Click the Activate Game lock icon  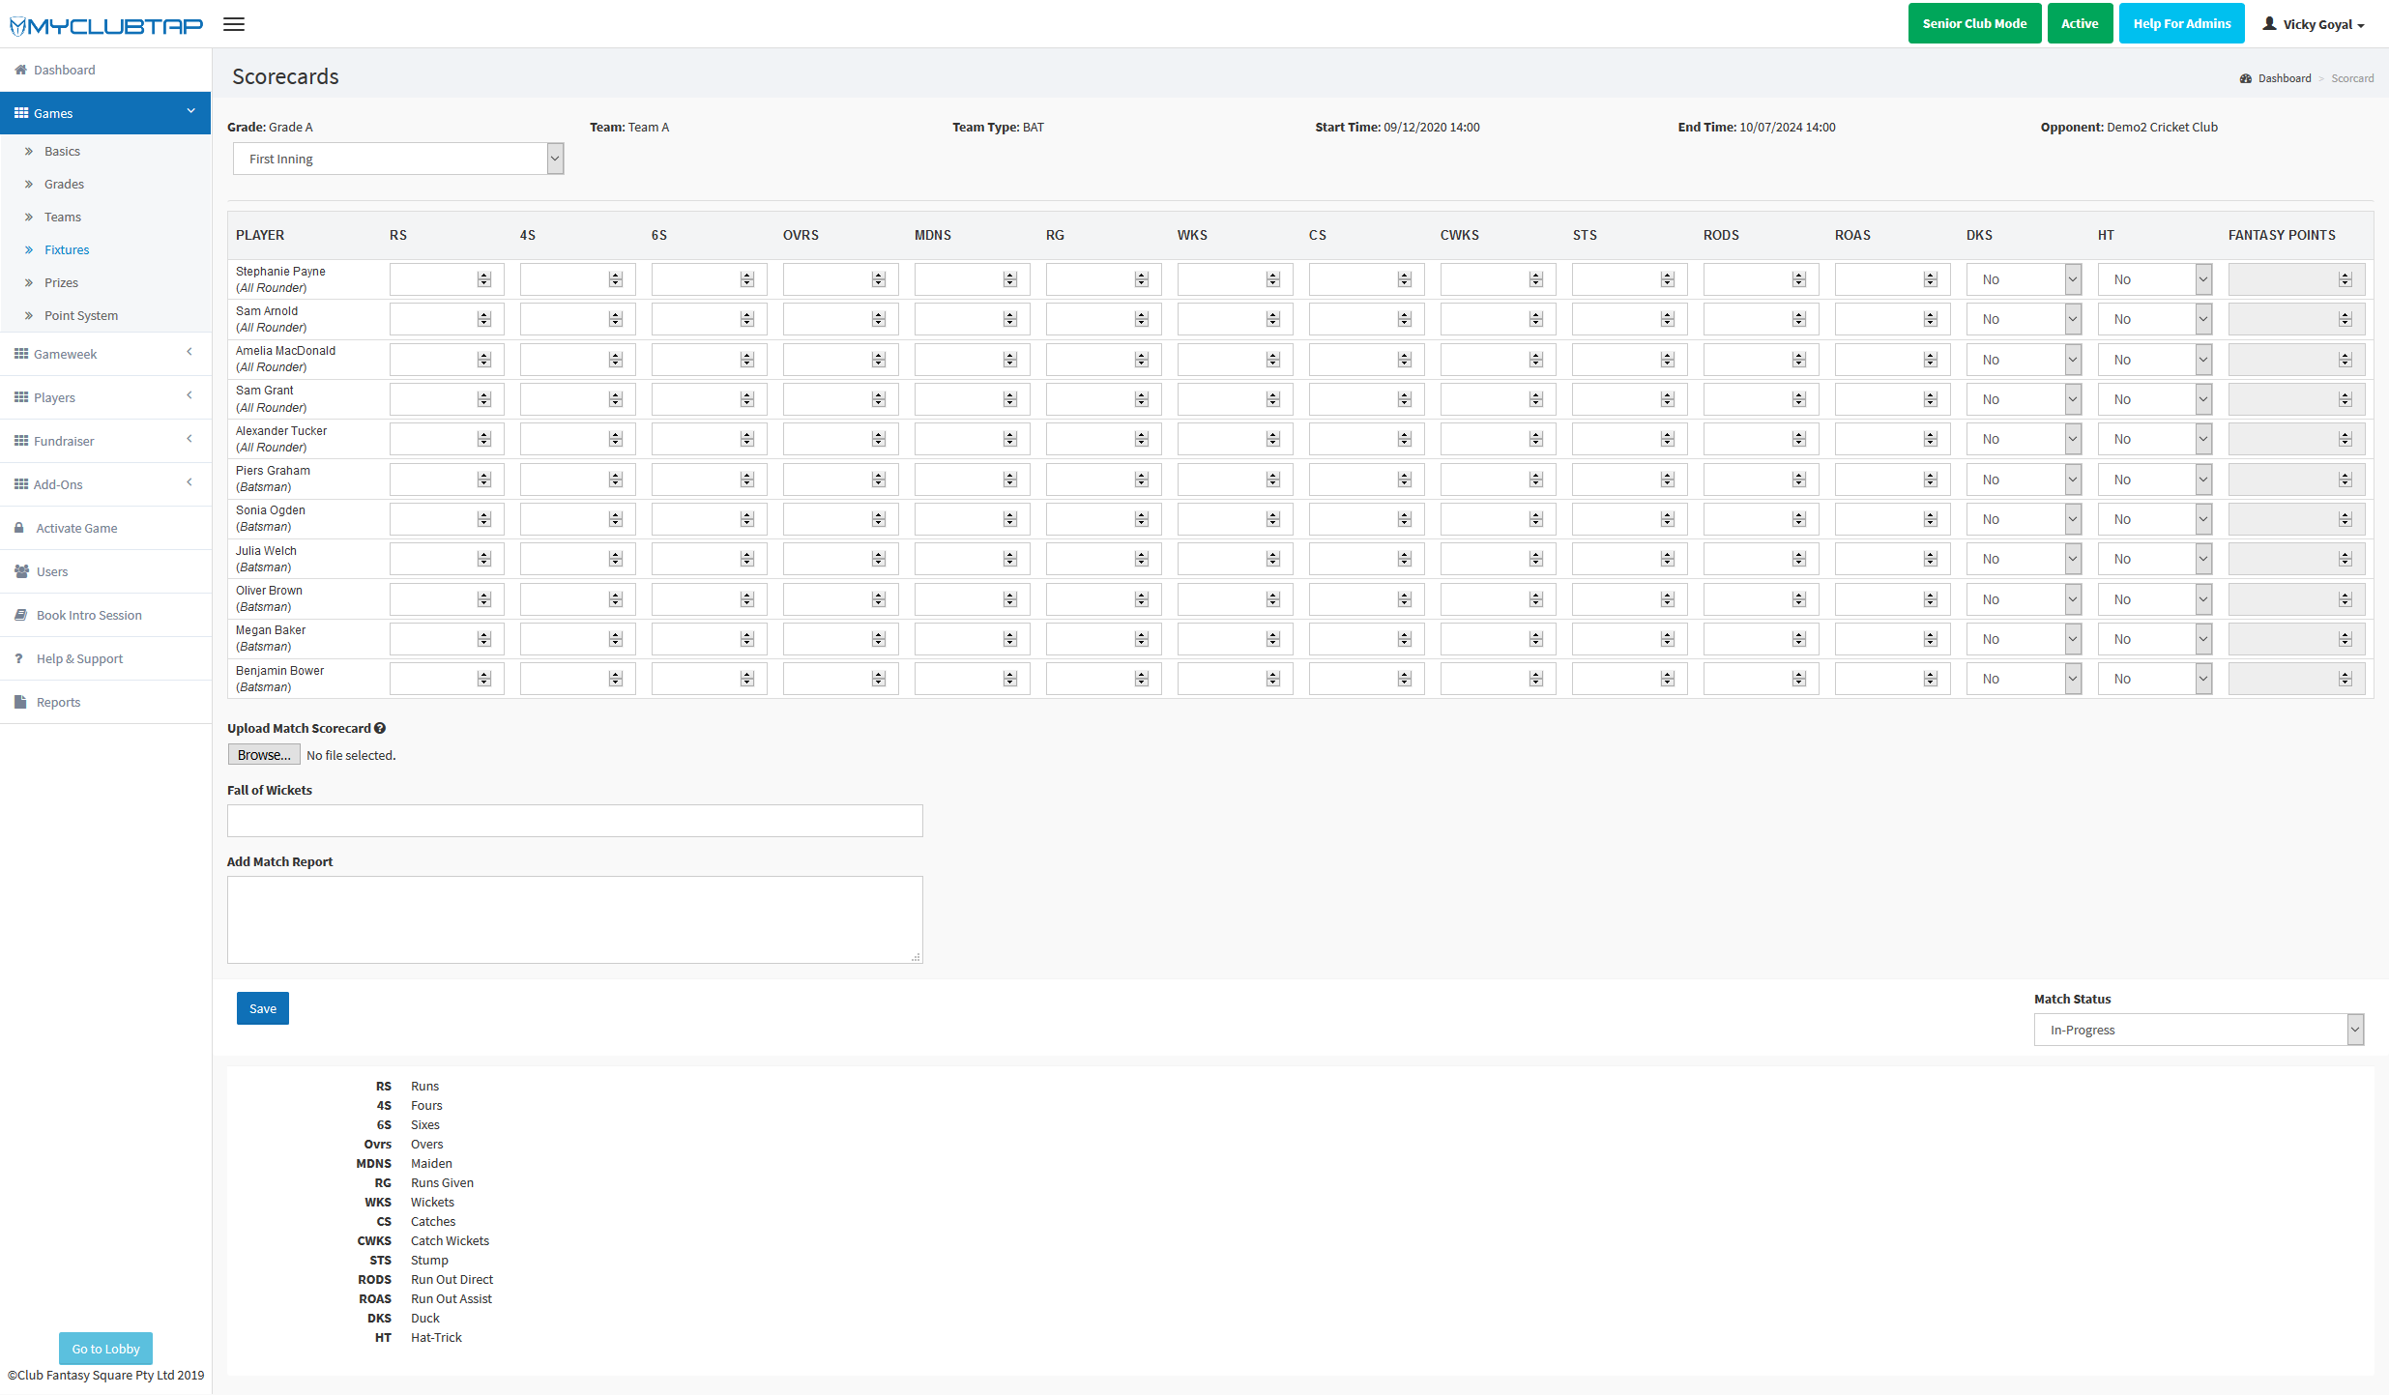[x=19, y=528]
